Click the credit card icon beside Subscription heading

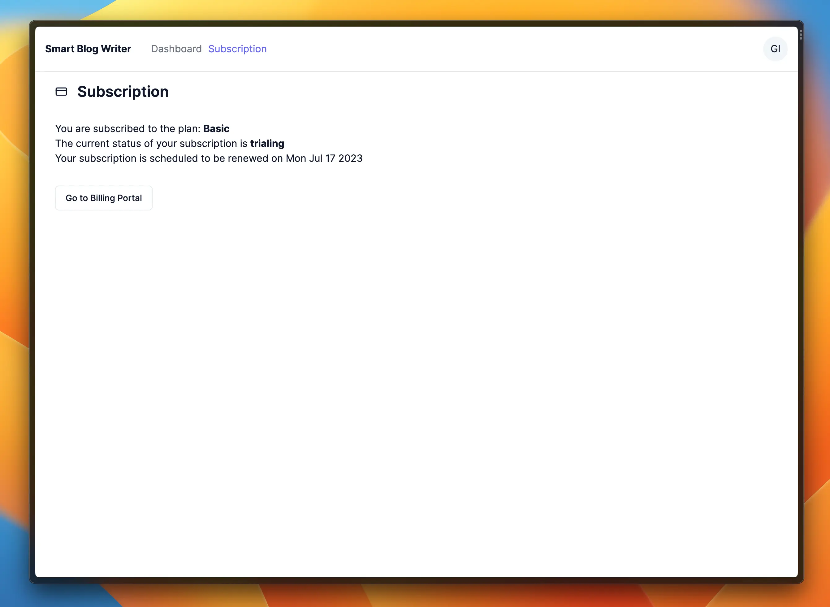[61, 92]
